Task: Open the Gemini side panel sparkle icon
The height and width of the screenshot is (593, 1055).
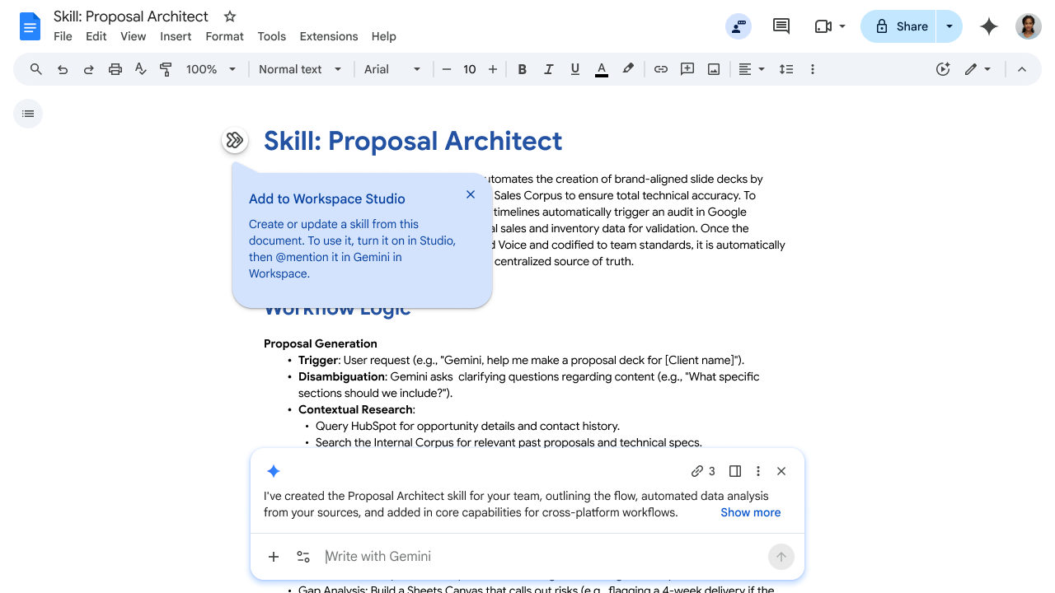Action: pos(989,26)
